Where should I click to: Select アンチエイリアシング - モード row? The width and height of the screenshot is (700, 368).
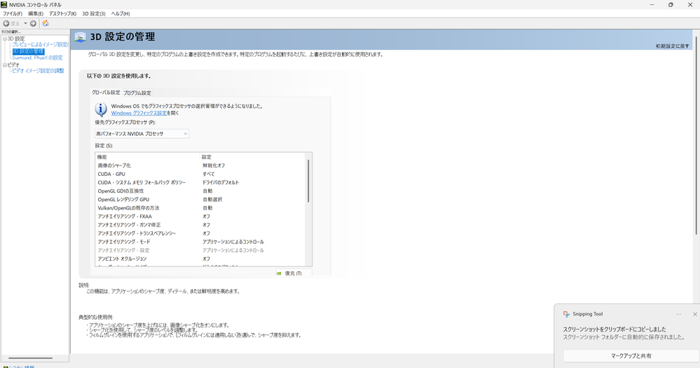[200, 242]
